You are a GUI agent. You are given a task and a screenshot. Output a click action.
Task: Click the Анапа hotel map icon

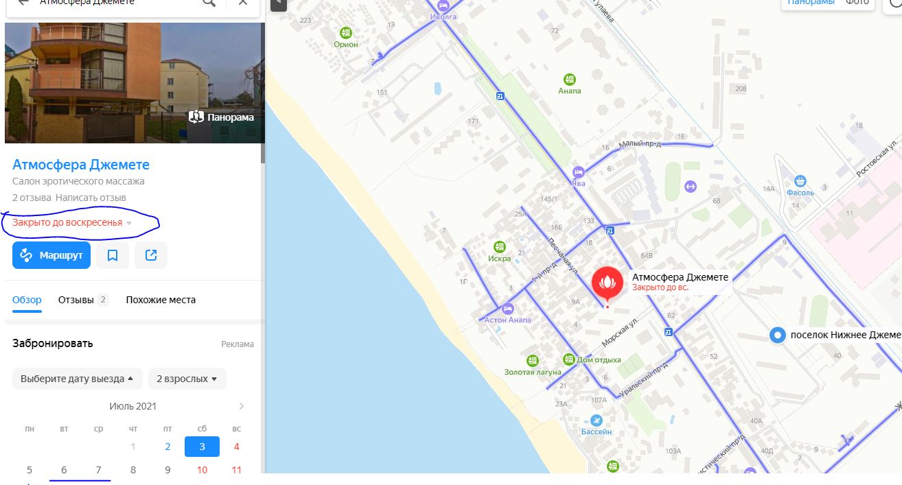(569, 79)
